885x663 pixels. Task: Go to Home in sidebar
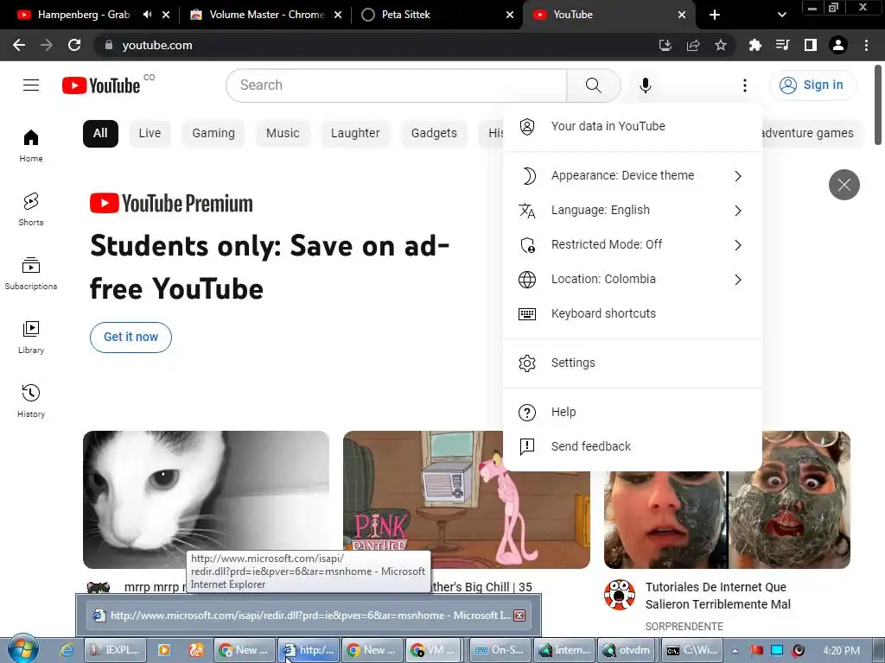coord(31,145)
